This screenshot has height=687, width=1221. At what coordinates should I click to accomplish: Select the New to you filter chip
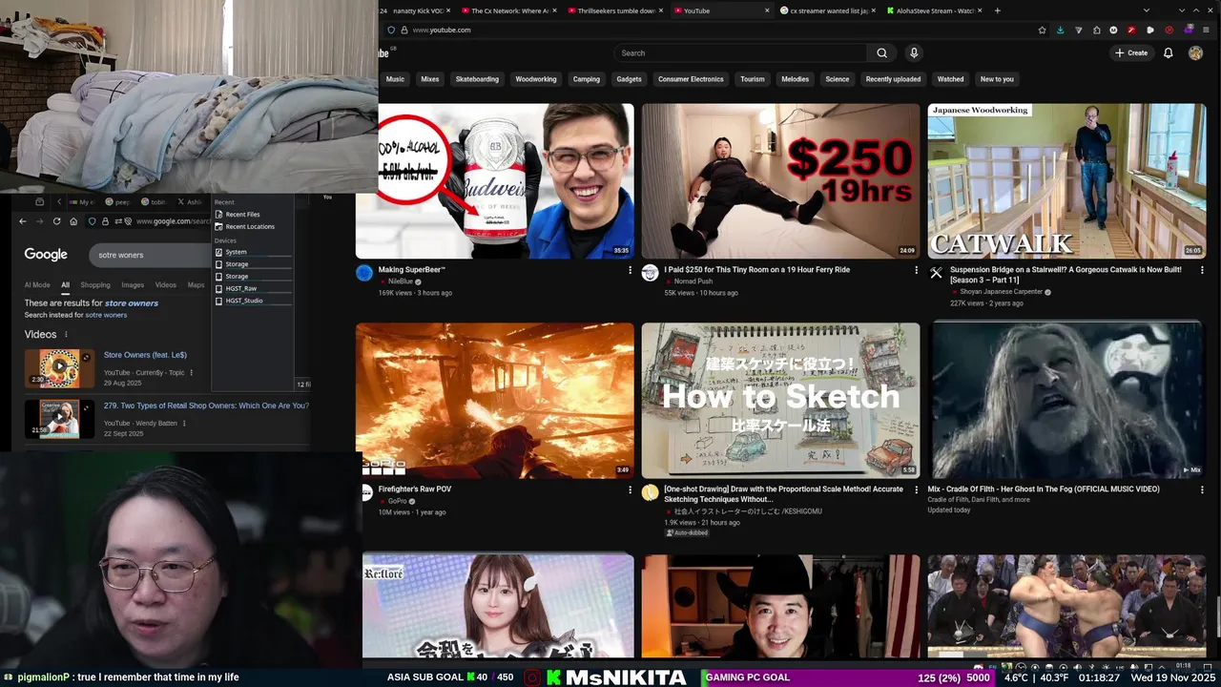[x=997, y=79]
